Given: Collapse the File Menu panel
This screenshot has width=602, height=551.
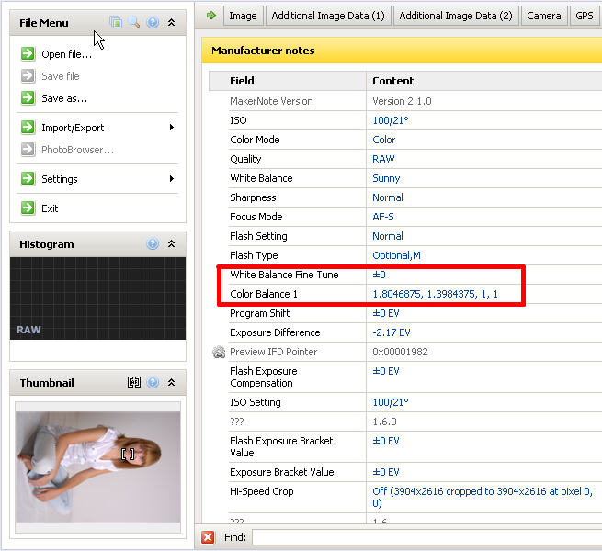Looking at the screenshot, I should tap(171, 23).
